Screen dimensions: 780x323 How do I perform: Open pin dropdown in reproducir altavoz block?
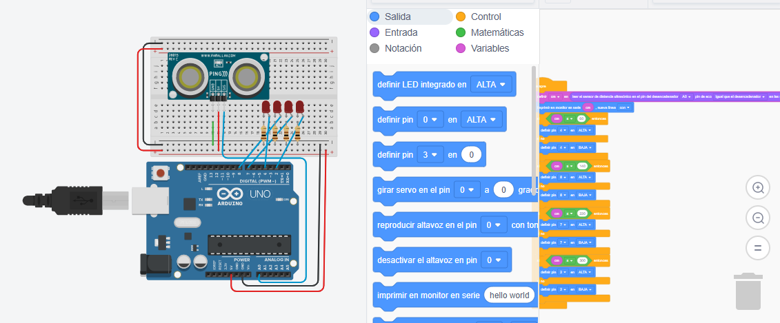(x=494, y=225)
